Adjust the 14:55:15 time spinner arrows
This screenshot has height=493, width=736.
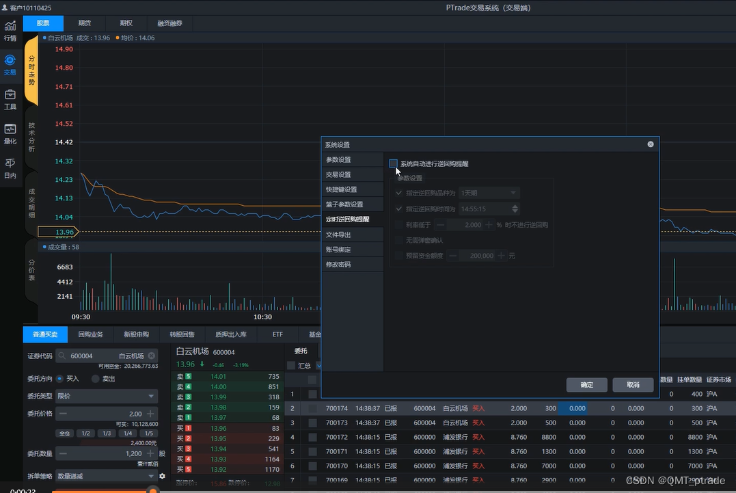pyautogui.click(x=515, y=209)
